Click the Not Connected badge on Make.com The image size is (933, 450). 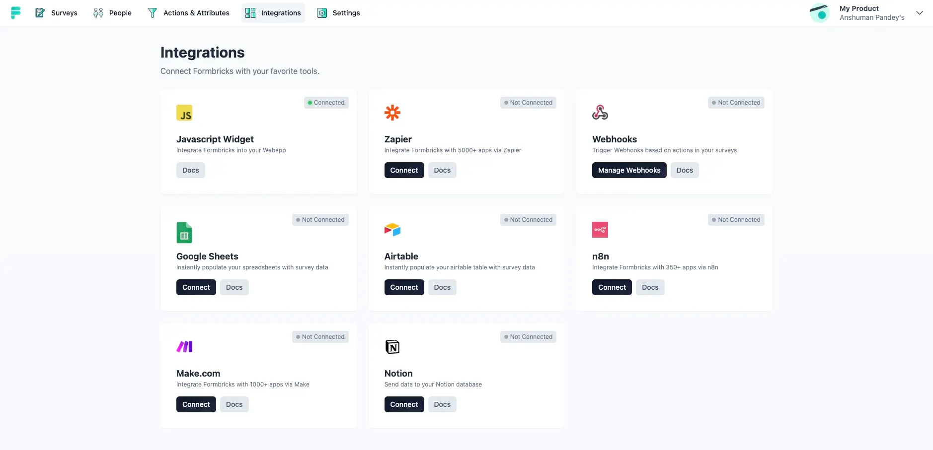pos(320,337)
